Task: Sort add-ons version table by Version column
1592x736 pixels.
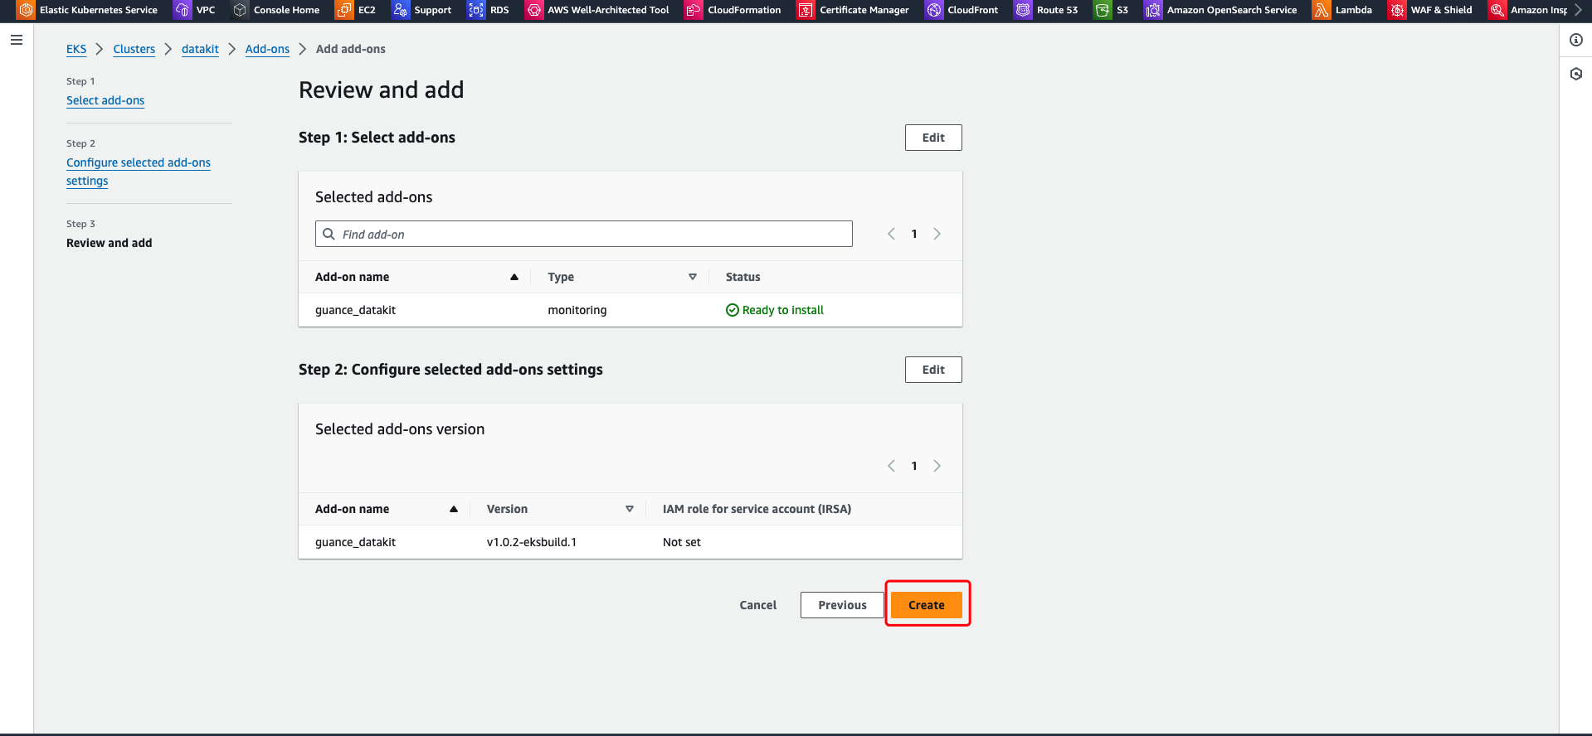Action: 629,509
